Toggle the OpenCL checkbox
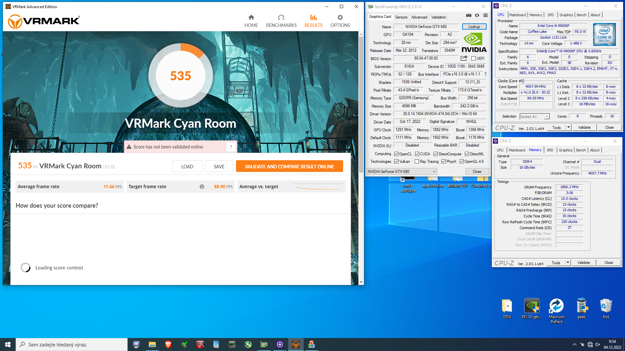This screenshot has height=351, width=625. pyautogui.click(x=396, y=154)
